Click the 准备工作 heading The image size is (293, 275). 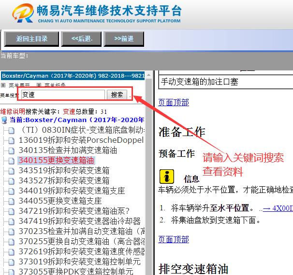click(x=182, y=132)
